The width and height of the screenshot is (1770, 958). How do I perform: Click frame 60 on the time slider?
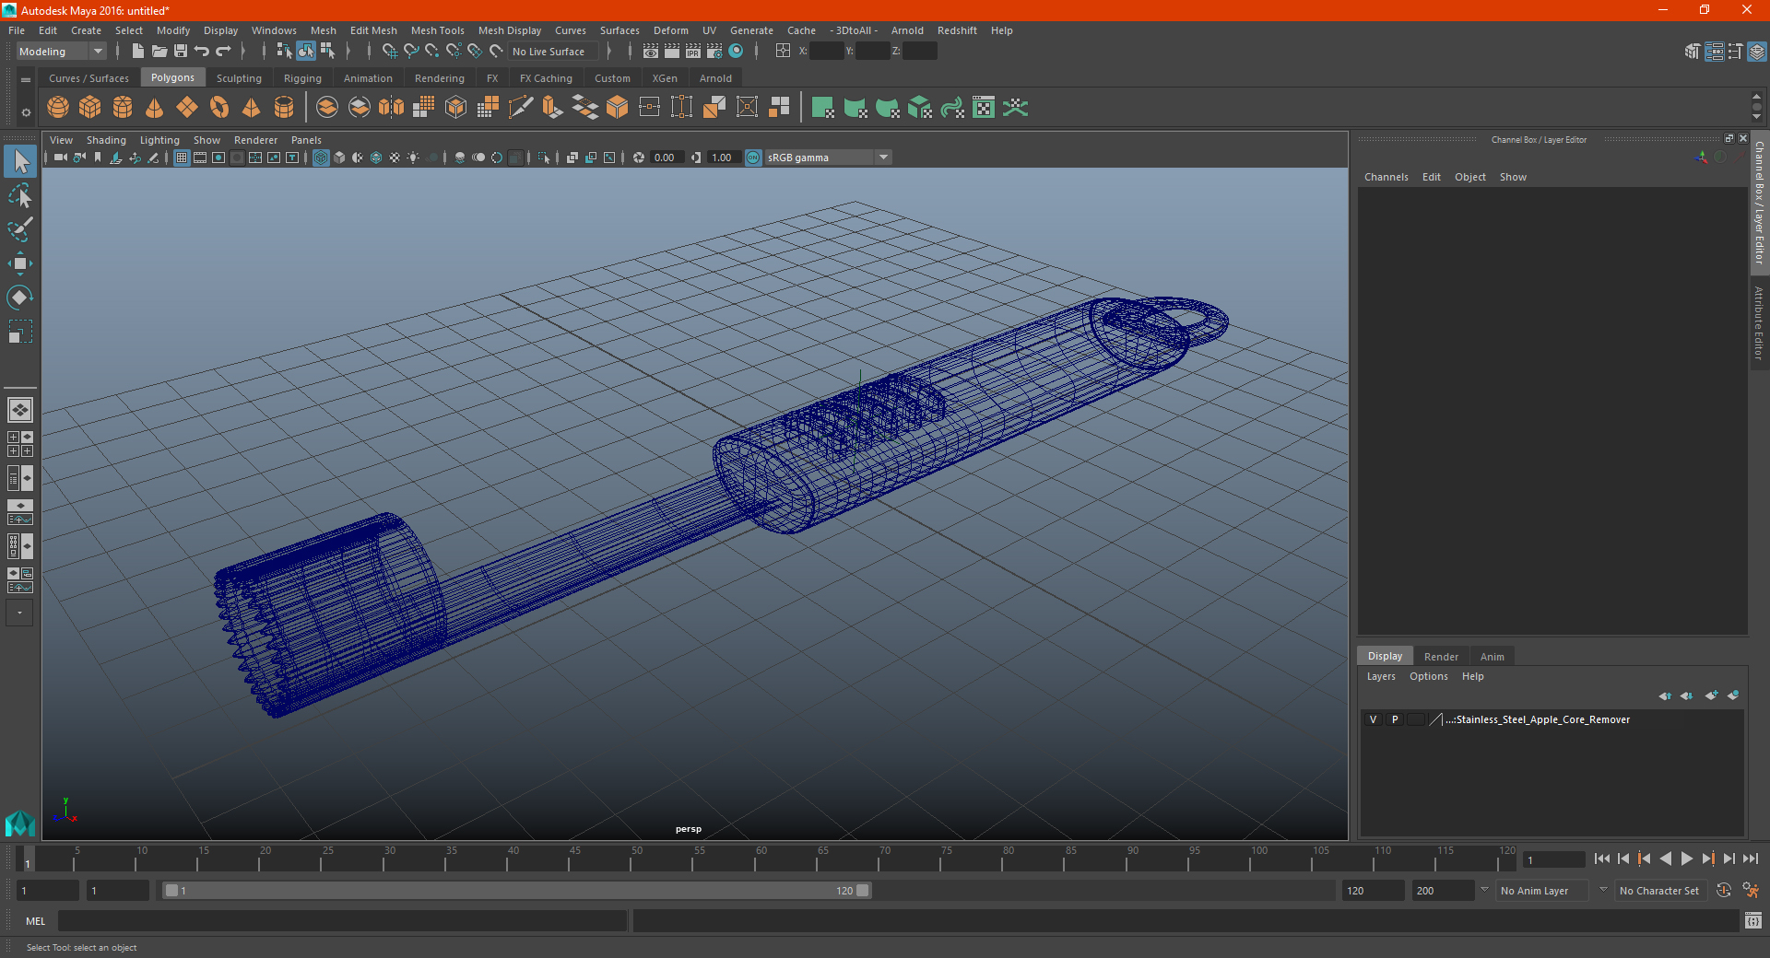click(x=755, y=859)
